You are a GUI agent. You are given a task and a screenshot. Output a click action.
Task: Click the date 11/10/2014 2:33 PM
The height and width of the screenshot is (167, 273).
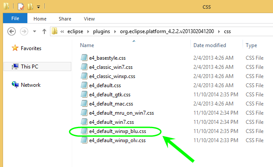tap(216, 140)
